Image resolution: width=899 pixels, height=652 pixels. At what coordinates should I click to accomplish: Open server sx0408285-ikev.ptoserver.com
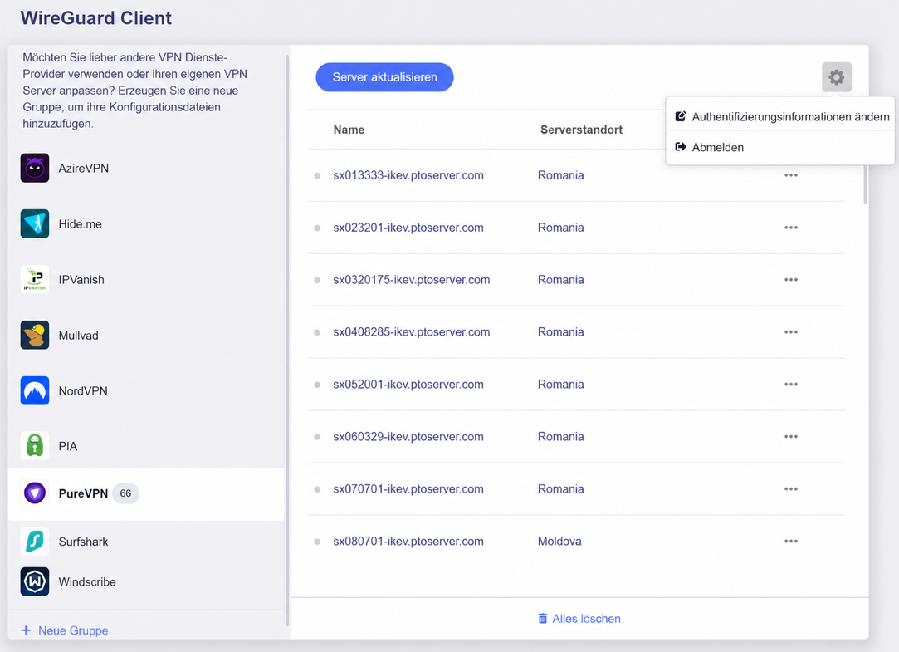click(412, 331)
